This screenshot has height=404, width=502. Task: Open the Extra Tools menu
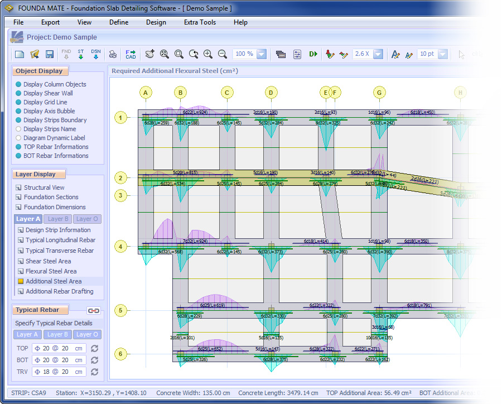pos(200,22)
